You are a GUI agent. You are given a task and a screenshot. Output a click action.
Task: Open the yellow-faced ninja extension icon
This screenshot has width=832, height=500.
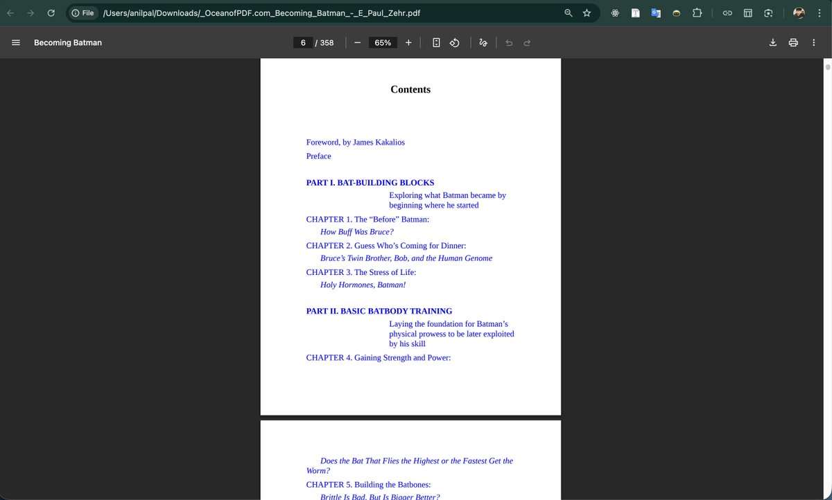676,12
